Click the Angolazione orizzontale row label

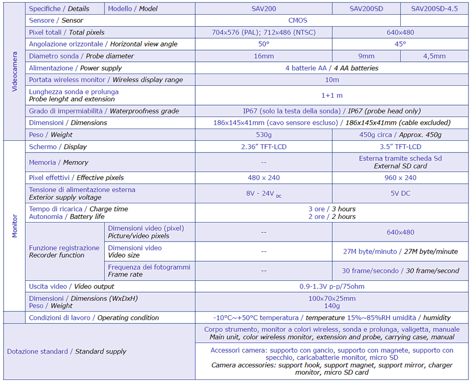point(103,44)
